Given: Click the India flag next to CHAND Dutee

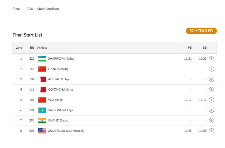Looking at the screenshot, I should coord(42,121).
